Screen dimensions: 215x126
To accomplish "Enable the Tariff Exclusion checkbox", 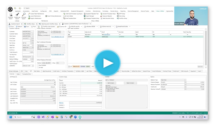I will point(24,63).
